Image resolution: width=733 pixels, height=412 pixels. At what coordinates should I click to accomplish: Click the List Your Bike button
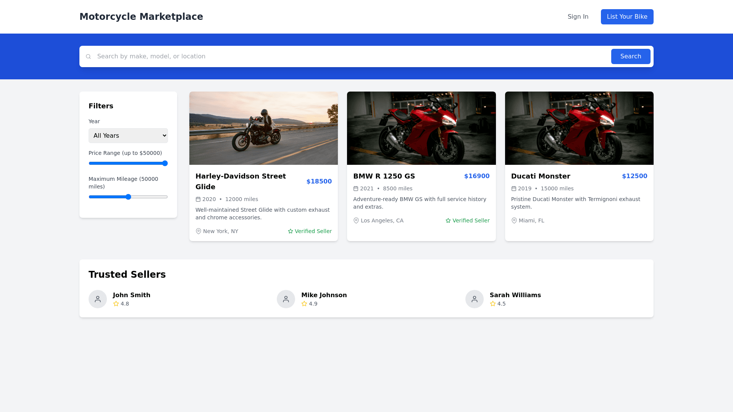[627, 16]
